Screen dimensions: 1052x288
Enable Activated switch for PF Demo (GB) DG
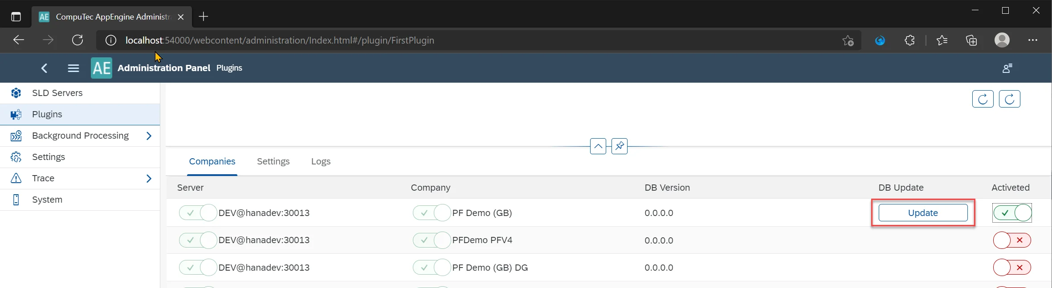pos(1012,268)
